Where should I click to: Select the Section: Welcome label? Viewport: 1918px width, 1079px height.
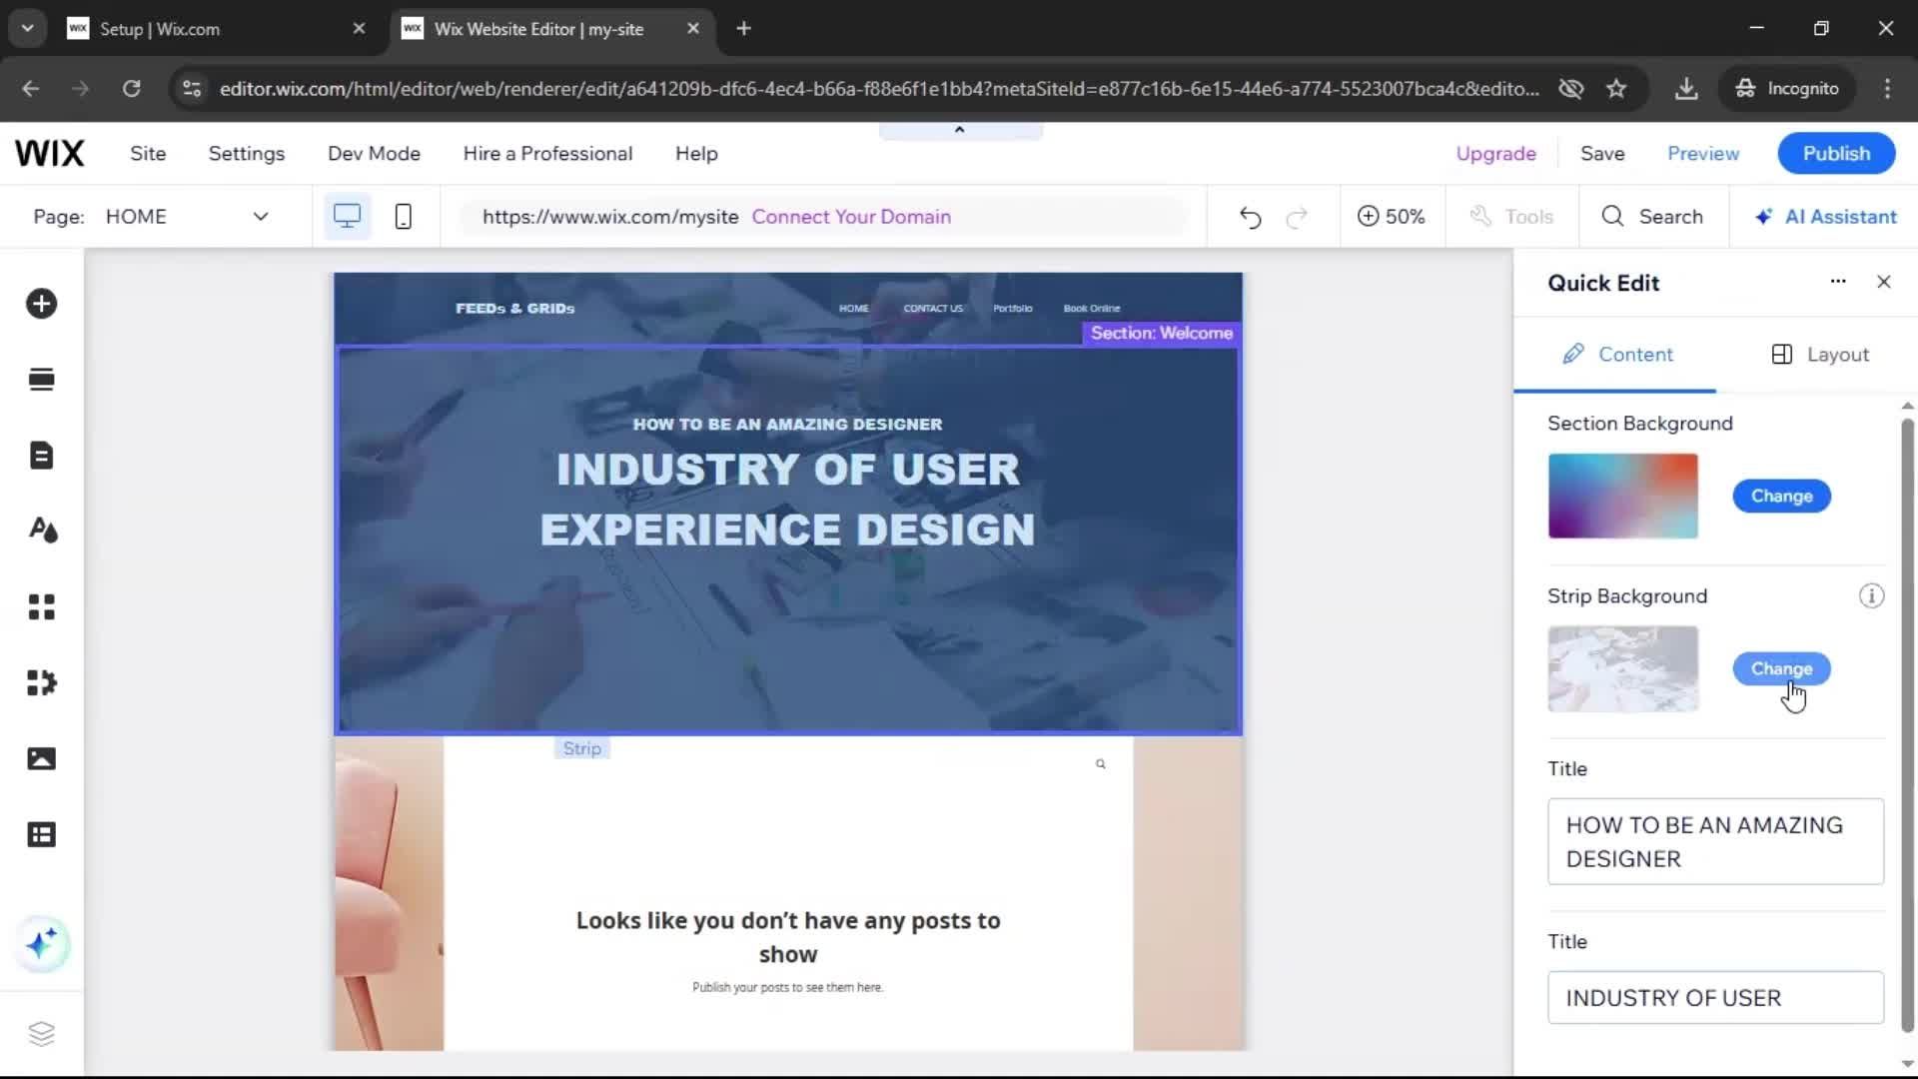(1162, 333)
